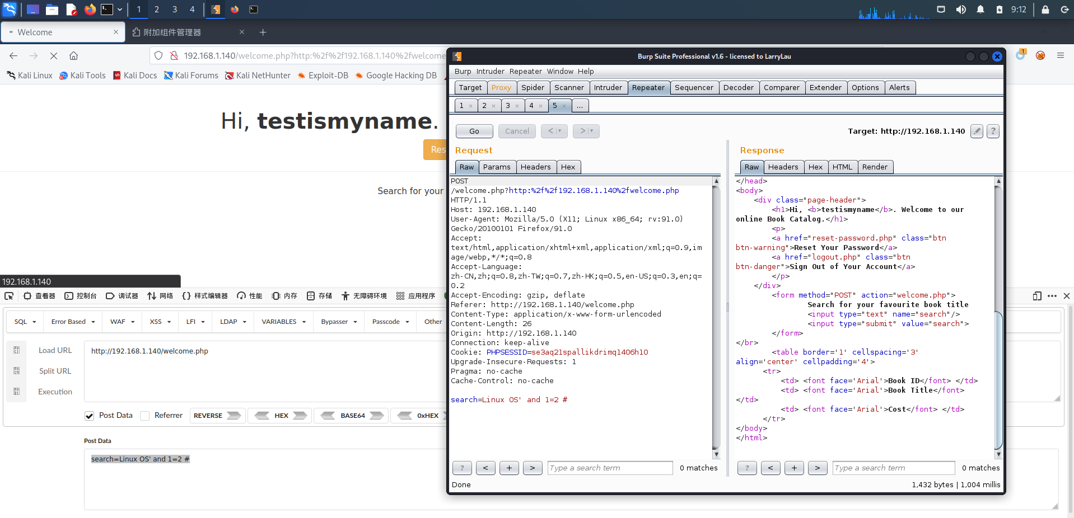Expand the SQL dropdown in HackBar
This screenshot has width=1074, height=518.
[x=25, y=322]
